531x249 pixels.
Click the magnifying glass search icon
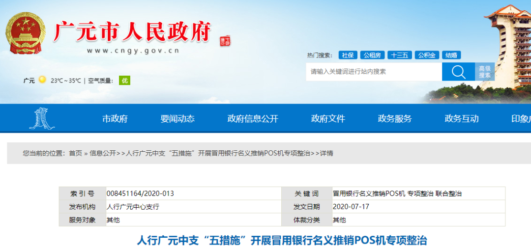pos(458,72)
